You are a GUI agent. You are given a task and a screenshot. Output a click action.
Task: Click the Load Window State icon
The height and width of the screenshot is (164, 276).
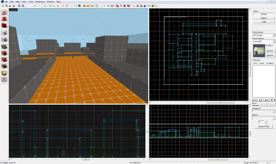(x=19, y=6)
